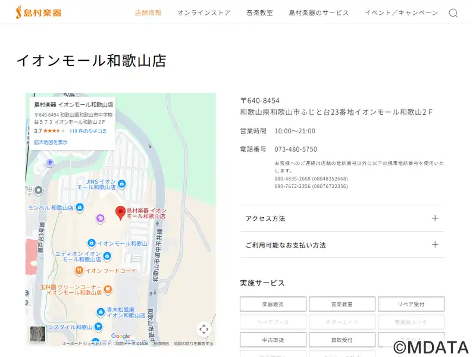Click the search magnifier icon in header
This screenshot has width=476, height=357.
[453, 13]
